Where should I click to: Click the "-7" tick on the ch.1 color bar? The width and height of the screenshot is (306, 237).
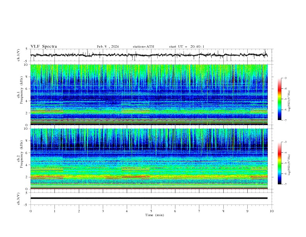(x=285, y=120)
